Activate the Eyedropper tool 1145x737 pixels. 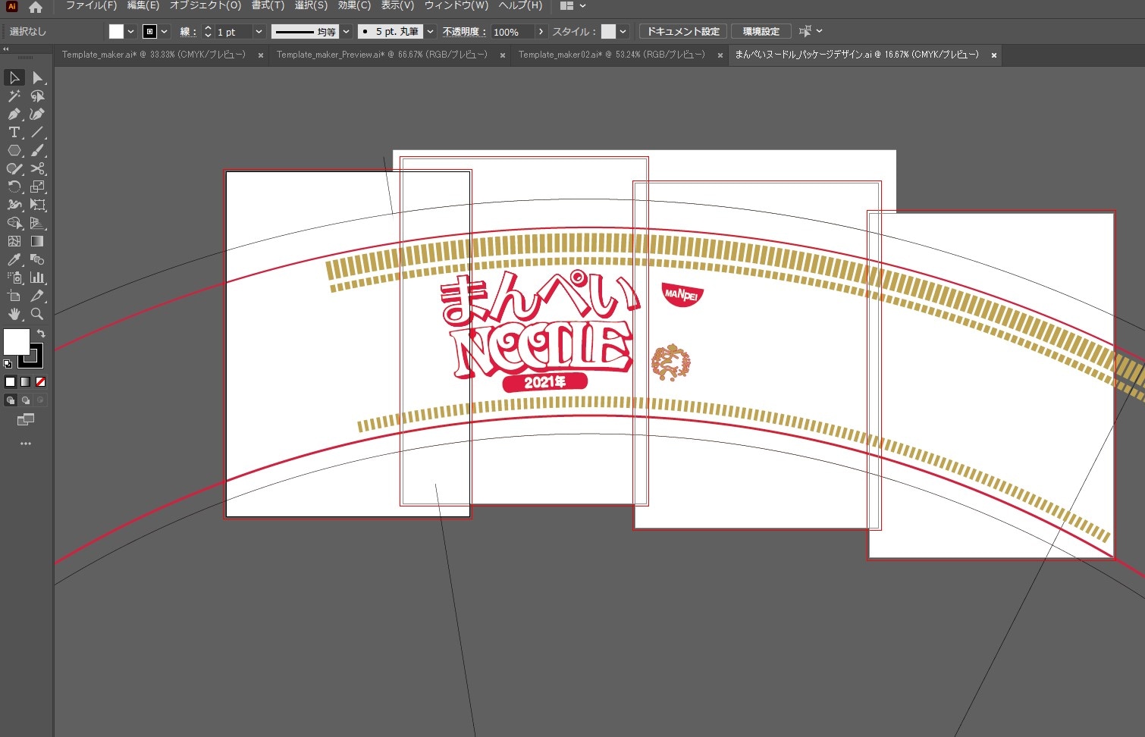(14, 260)
